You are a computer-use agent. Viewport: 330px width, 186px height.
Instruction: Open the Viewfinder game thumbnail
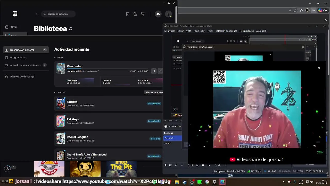[x=61, y=69]
